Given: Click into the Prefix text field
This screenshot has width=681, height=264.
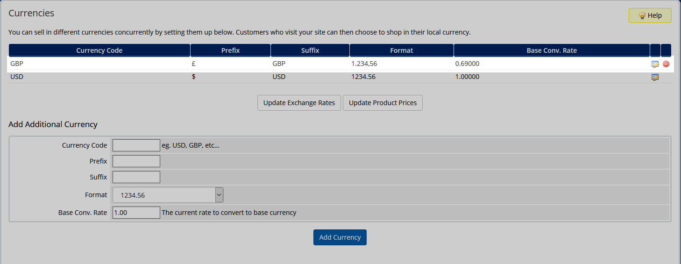Looking at the screenshot, I should tap(136, 161).
